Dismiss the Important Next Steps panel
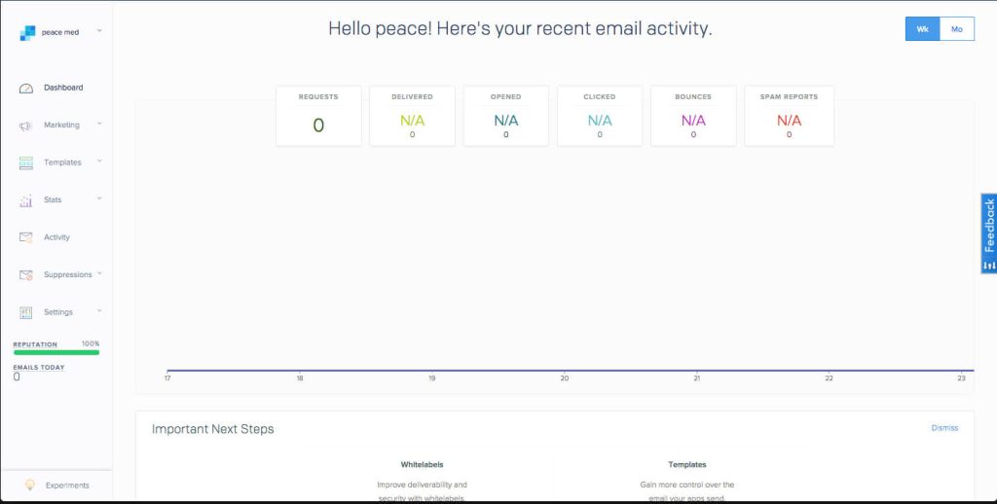 point(944,428)
